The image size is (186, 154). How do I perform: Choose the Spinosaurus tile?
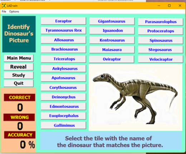pyautogui.click(x=161, y=40)
